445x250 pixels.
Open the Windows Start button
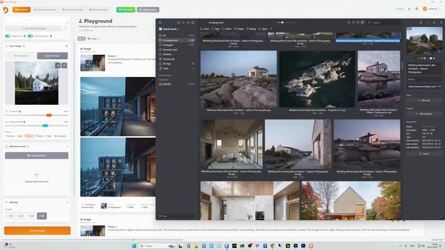[x=134, y=246]
